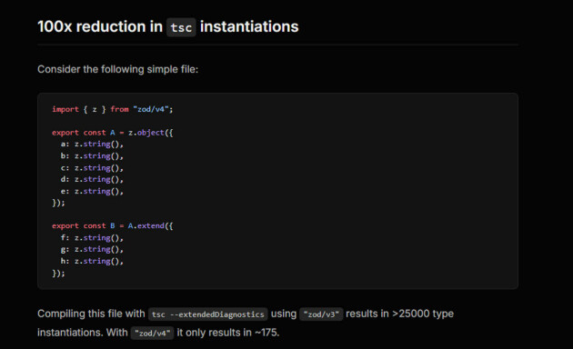Click the text "results in >25000 type"
Viewport: 573px width, 349px height.
400,314
